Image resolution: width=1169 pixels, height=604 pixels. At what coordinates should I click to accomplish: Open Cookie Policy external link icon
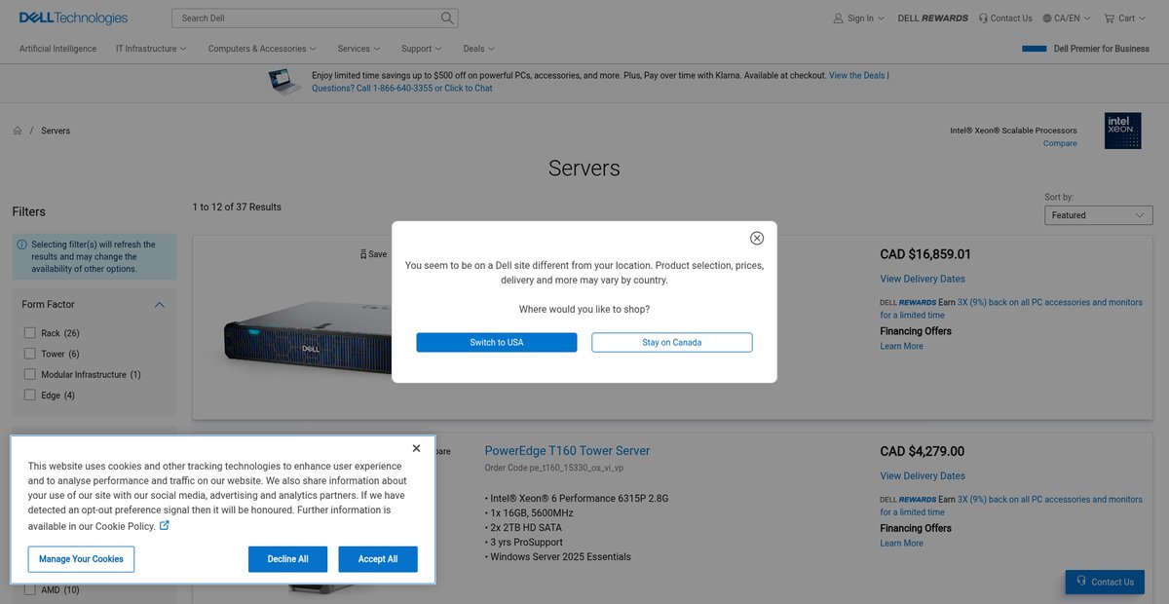coord(165,525)
